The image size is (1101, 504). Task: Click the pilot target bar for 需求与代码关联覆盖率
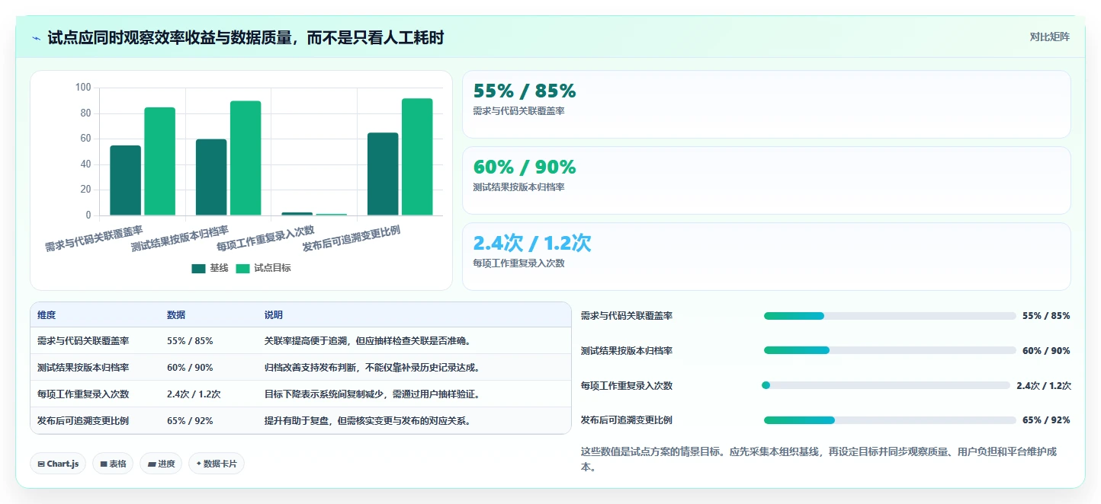pyautogui.click(x=159, y=161)
